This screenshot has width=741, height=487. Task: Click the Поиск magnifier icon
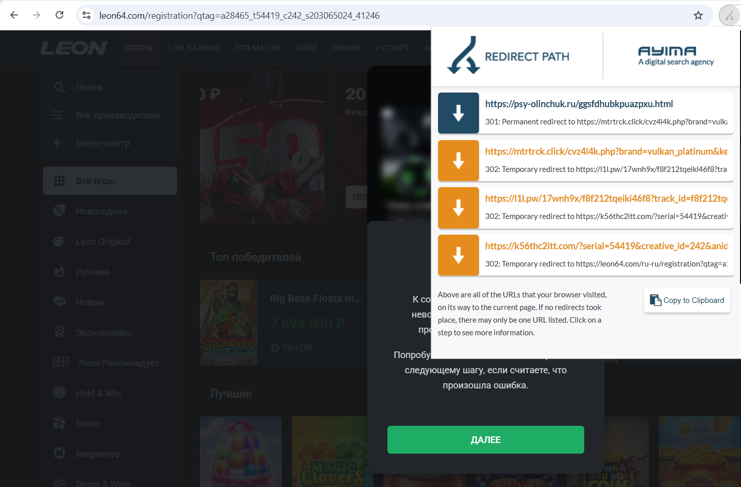tap(60, 87)
